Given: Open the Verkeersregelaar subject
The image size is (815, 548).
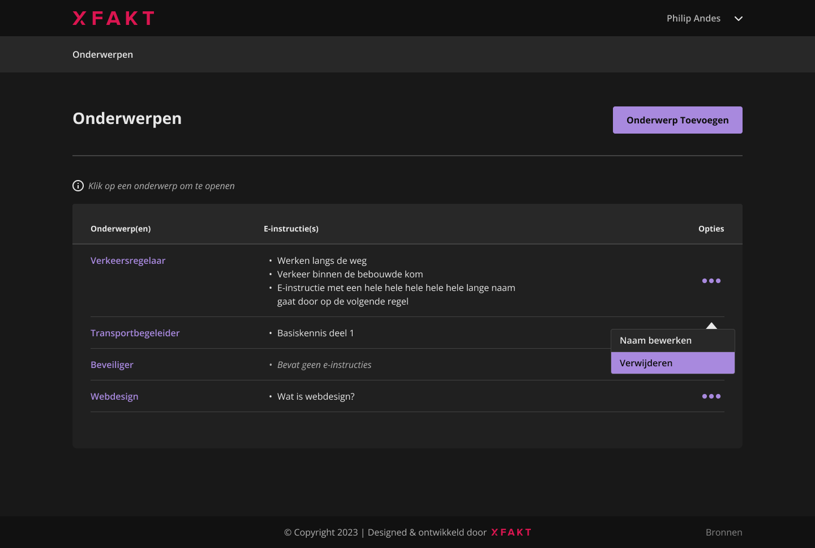Looking at the screenshot, I should [x=128, y=260].
